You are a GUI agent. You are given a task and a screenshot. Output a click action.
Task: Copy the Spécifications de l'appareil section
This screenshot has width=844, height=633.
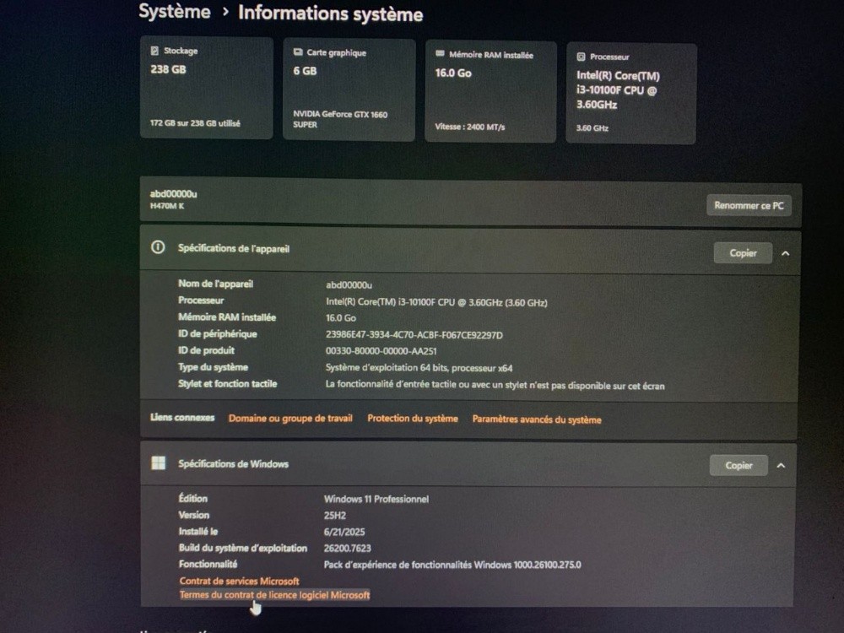click(x=743, y=253)
